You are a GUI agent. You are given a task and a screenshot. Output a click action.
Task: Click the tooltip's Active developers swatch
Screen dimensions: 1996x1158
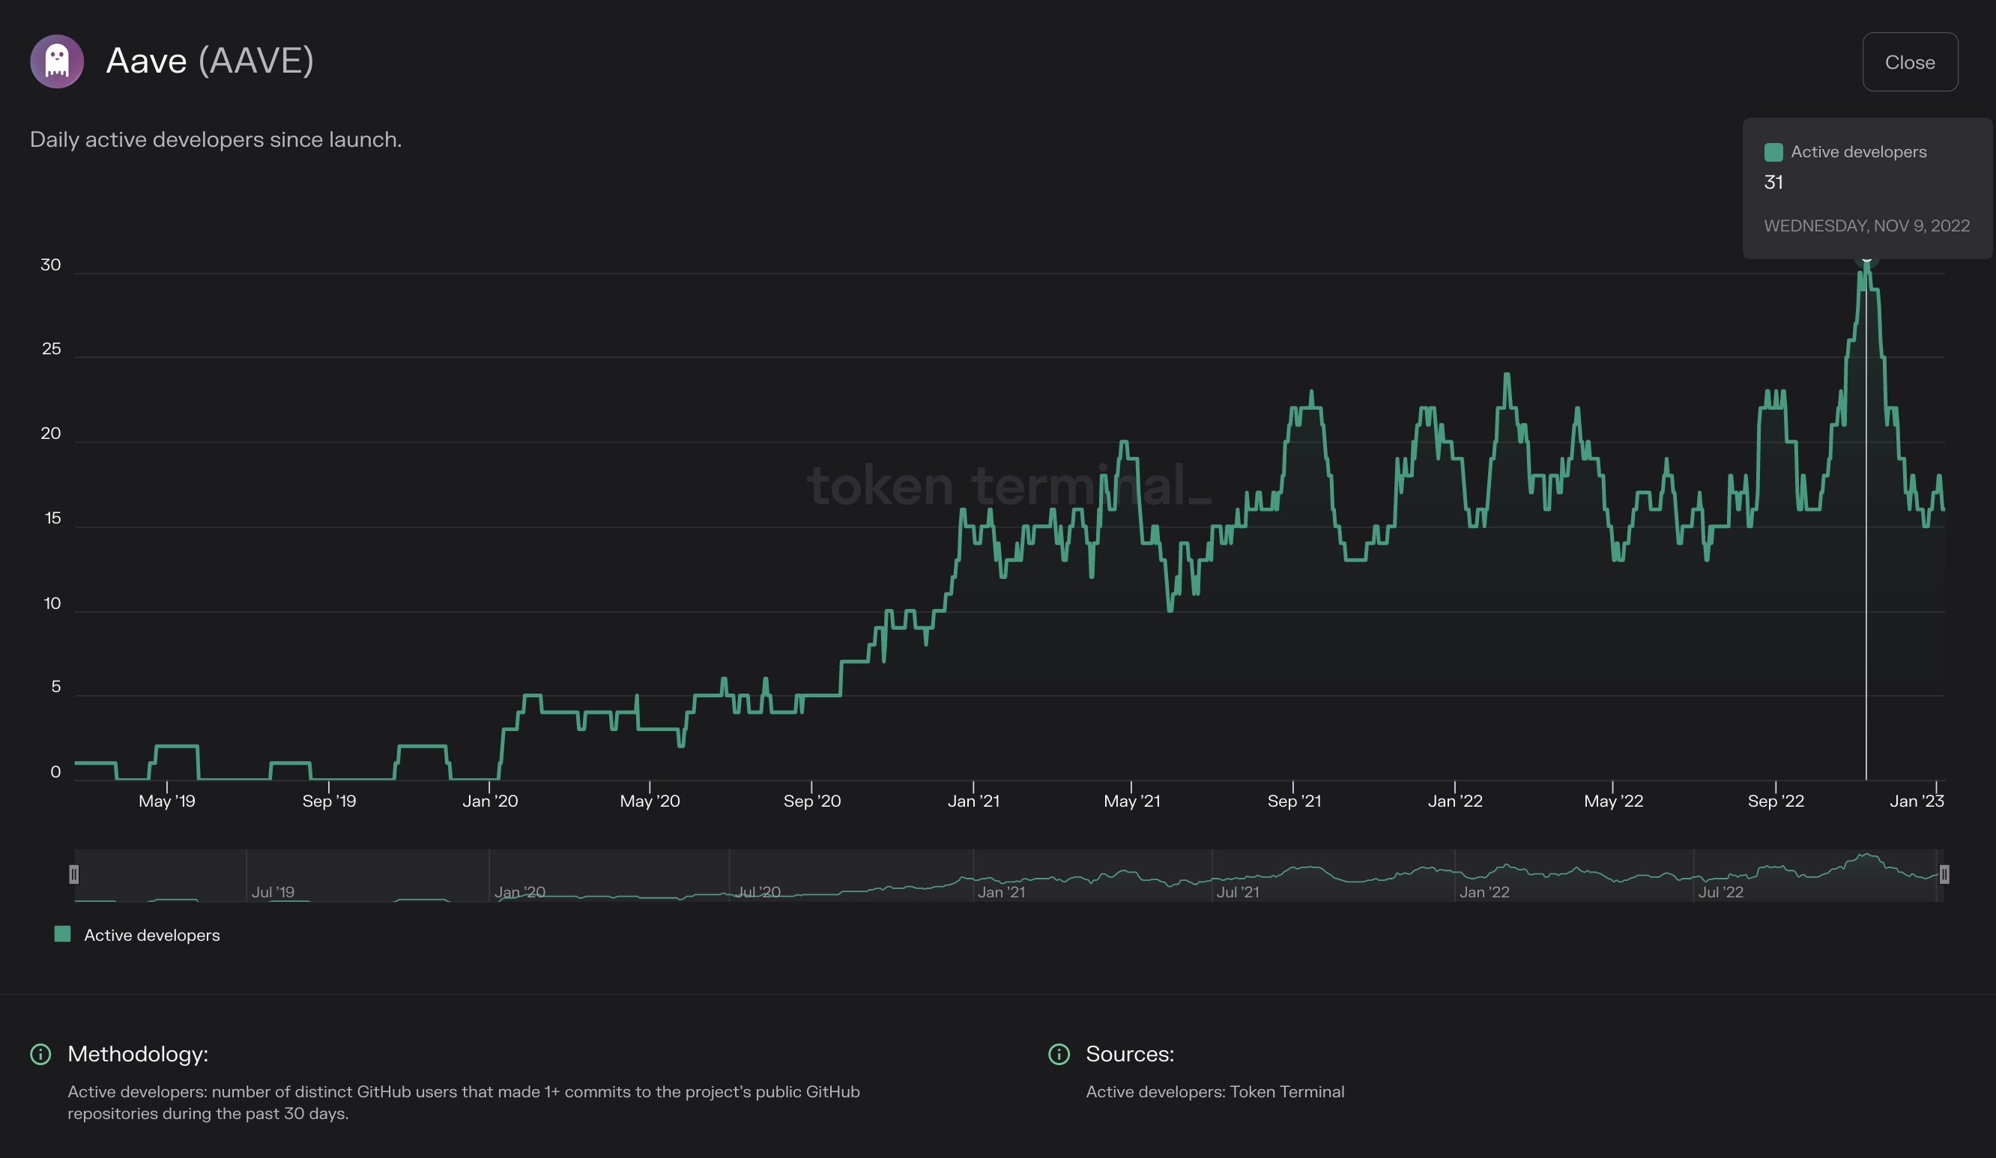click(1773, 152)
